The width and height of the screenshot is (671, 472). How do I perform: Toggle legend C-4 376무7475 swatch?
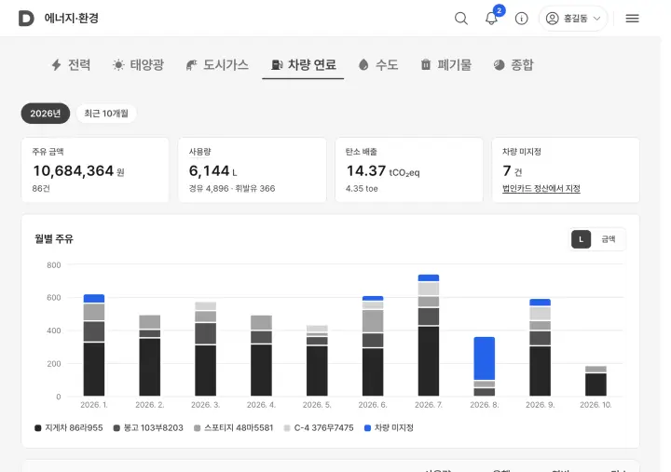(287, 428)
